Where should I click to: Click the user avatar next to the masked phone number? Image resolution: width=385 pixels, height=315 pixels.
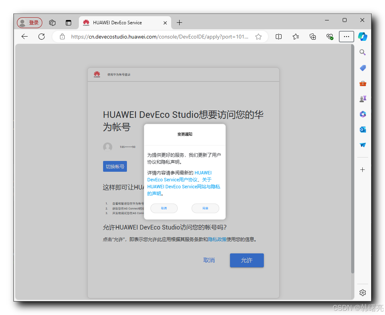[108, 147]
